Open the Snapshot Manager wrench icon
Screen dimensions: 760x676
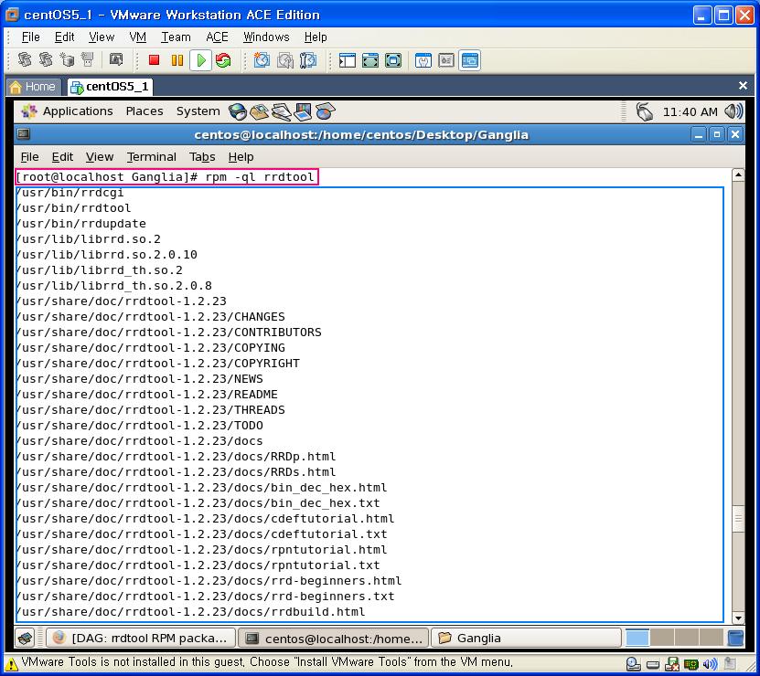pyautogui.click(x=308, y=60)
